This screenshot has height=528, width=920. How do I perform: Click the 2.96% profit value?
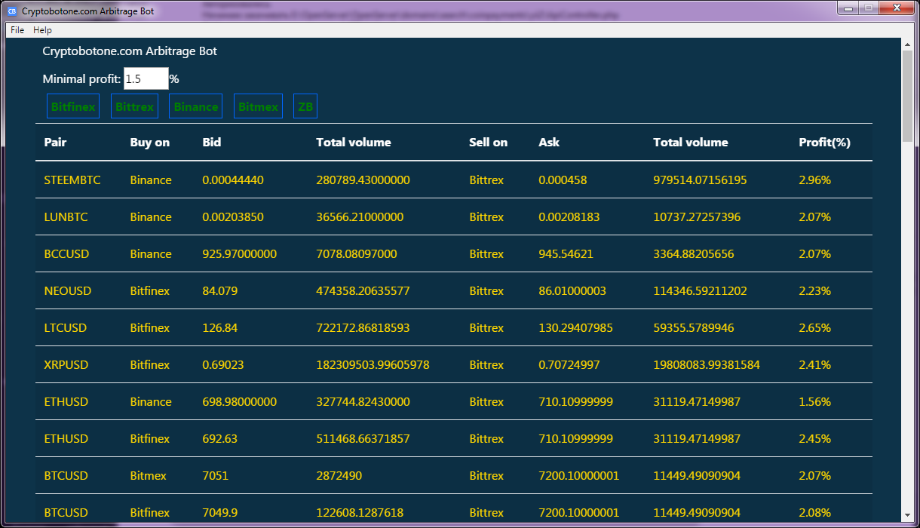click(x=815, y=180)
